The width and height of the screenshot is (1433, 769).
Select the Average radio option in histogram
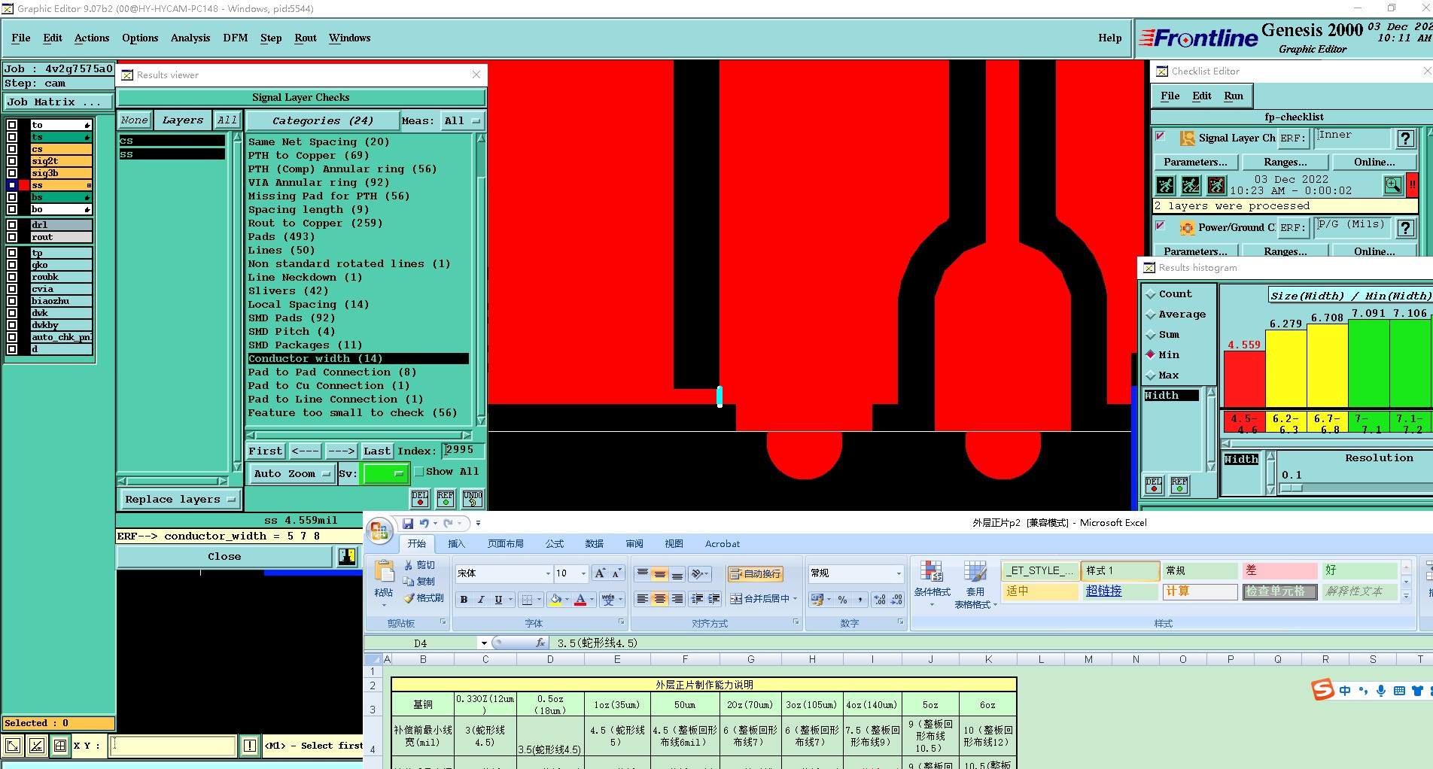(x=1150, y=315)
